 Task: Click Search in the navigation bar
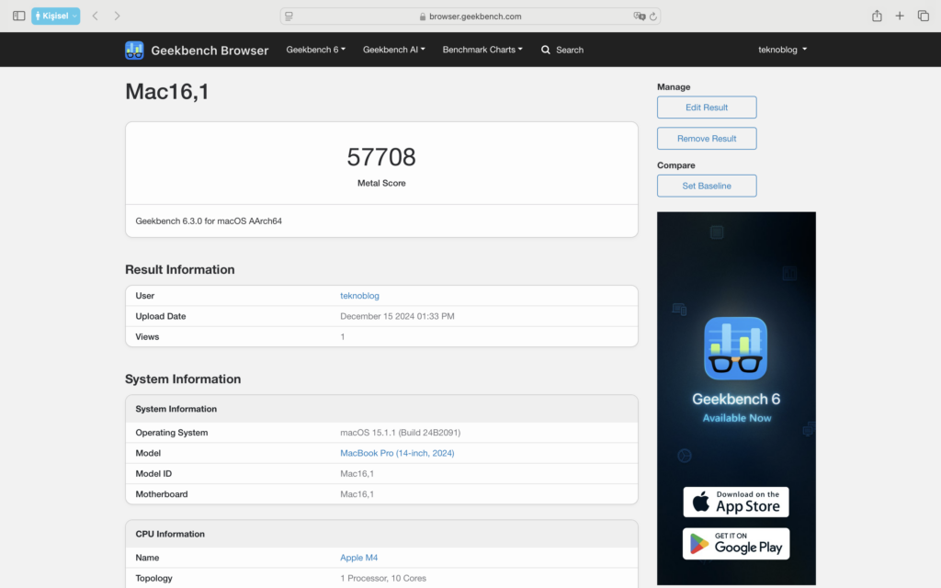click(x=562, y=50)
